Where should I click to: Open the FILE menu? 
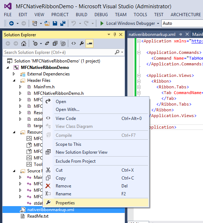pos(8,15)
